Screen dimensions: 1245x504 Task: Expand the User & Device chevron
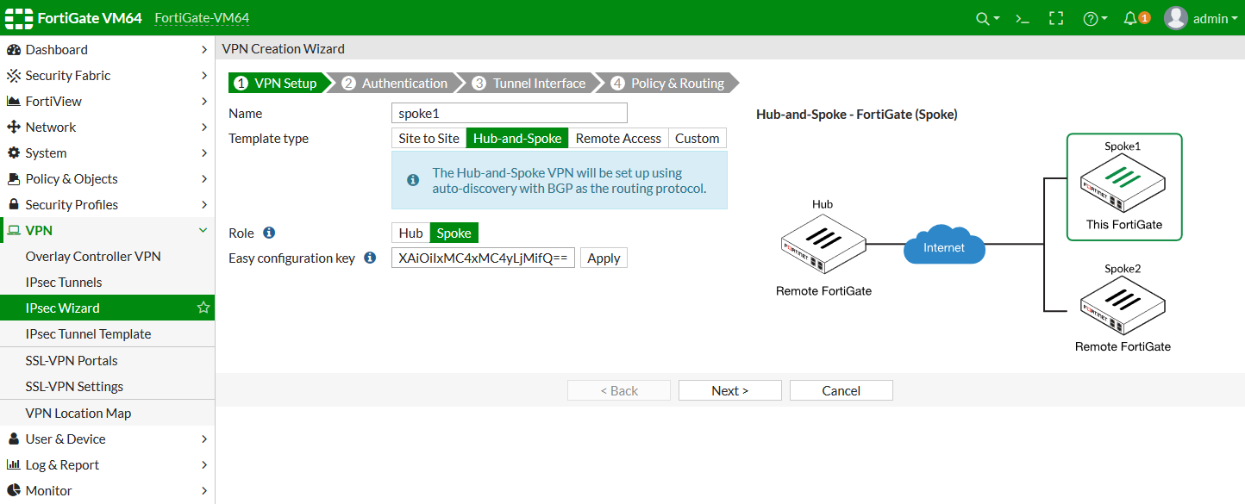click(x=204, y=439)
